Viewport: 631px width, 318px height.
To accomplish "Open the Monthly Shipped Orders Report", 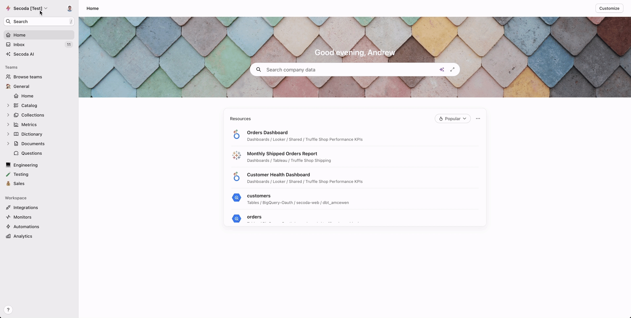I will [x=282, y=154].
